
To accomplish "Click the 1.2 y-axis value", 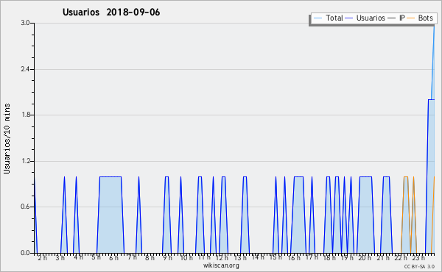I will [x=26, y=161].
